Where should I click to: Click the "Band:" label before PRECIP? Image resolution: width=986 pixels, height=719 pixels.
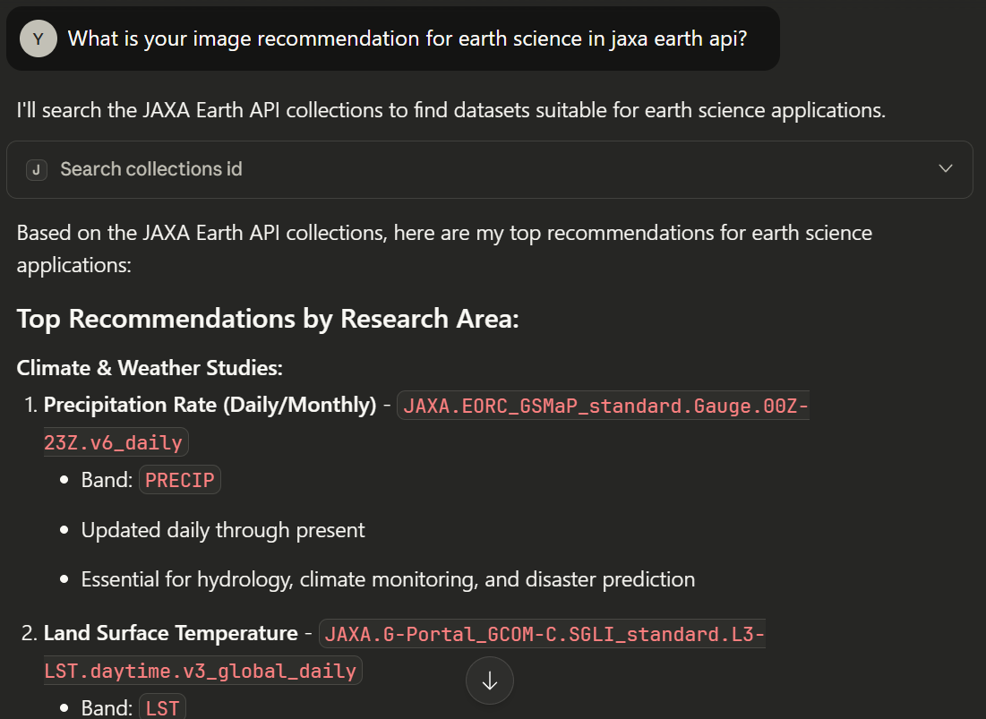[107, 480]
